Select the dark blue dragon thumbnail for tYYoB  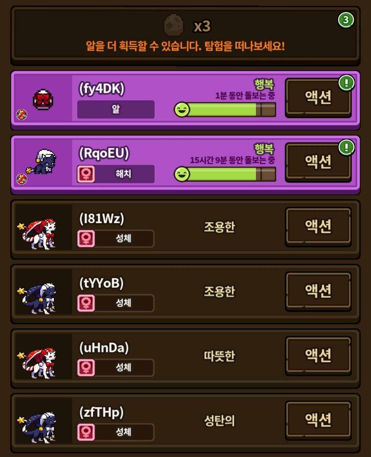click(38, 299)
